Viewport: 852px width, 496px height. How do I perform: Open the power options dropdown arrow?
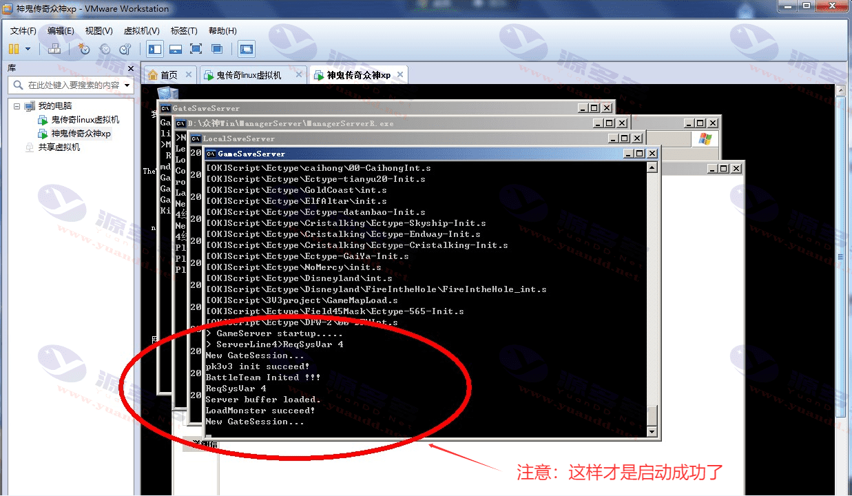(28, 49)
